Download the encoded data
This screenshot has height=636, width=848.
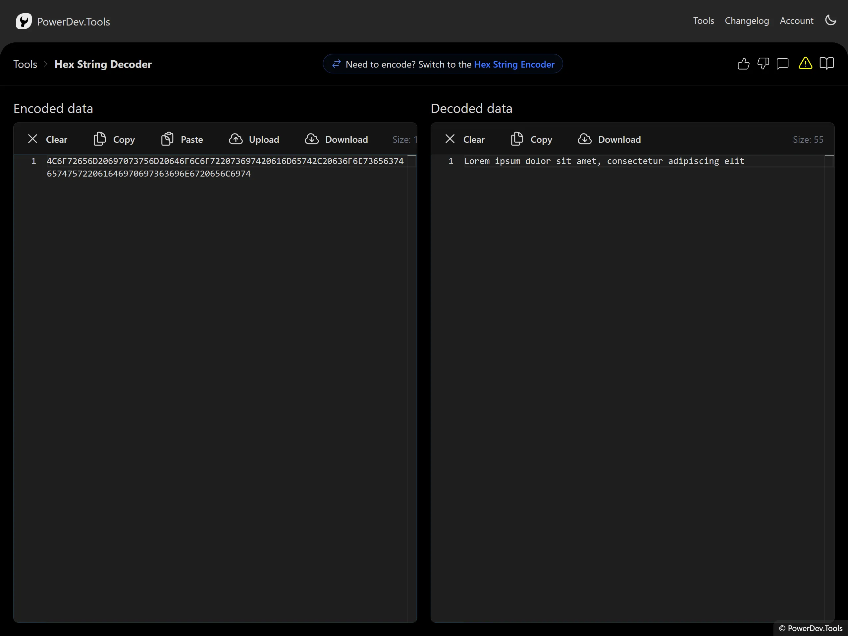pos(337,139)
